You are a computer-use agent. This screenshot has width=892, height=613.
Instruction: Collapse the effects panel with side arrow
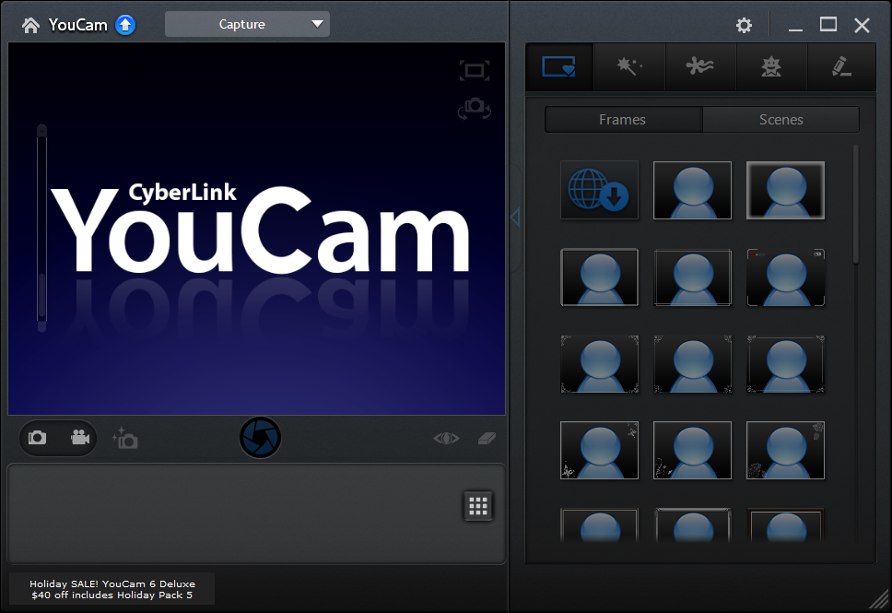[x=515, y=217]
